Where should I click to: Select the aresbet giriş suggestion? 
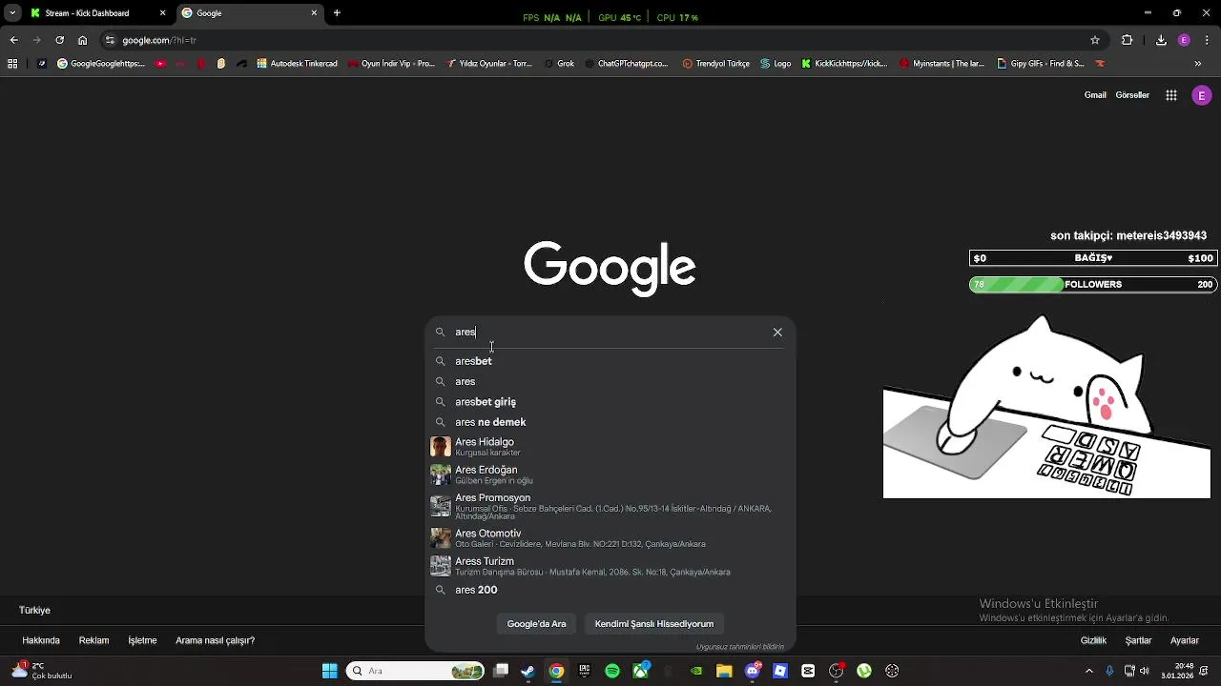tap(610, 402)
